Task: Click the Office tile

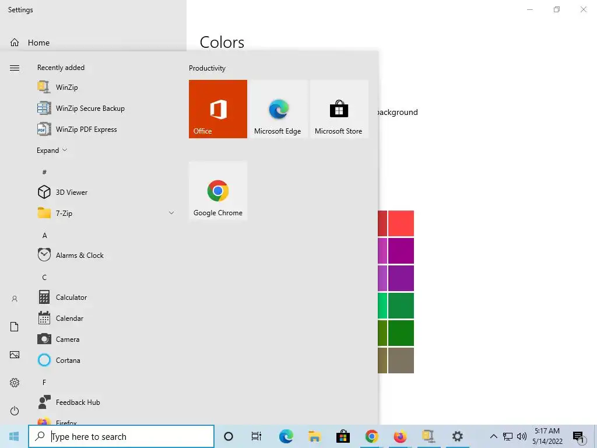Action: [x=218, y=109]
